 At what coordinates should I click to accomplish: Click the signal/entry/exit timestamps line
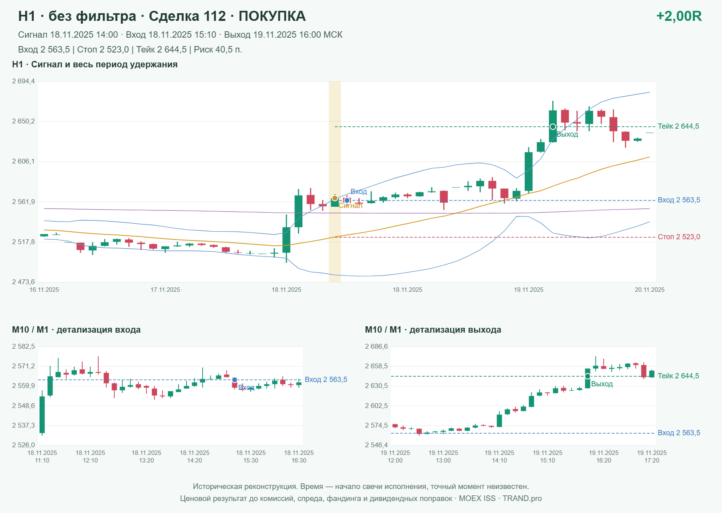point(180,35)
